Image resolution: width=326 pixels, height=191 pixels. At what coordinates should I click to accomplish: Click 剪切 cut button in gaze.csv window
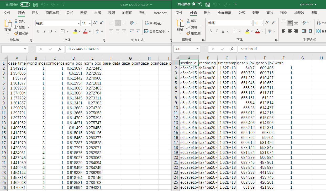(x=192, y=21)
